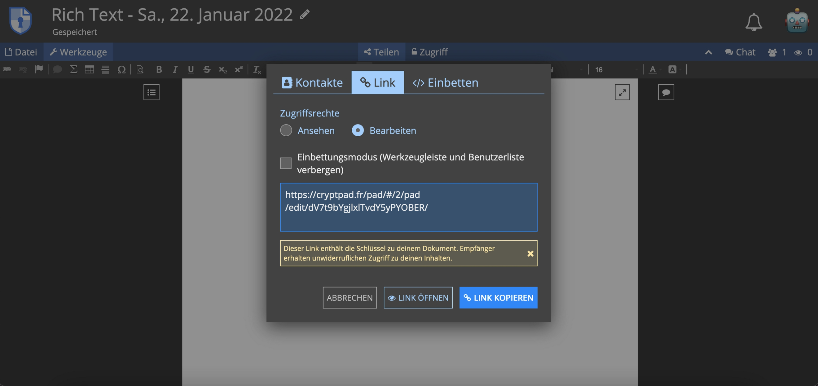Click LINK KOPIEREN button
Viewport: 818px width, 386px height.
498,297
